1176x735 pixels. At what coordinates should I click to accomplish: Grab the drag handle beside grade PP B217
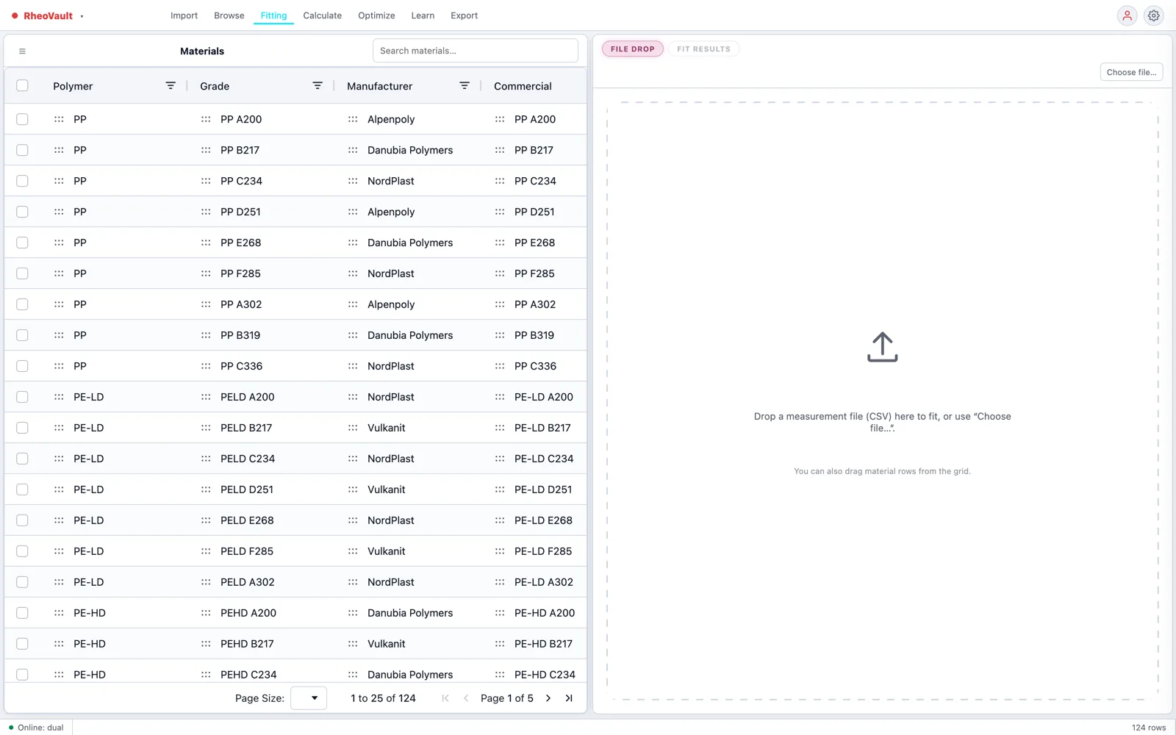tap(206, 150)
